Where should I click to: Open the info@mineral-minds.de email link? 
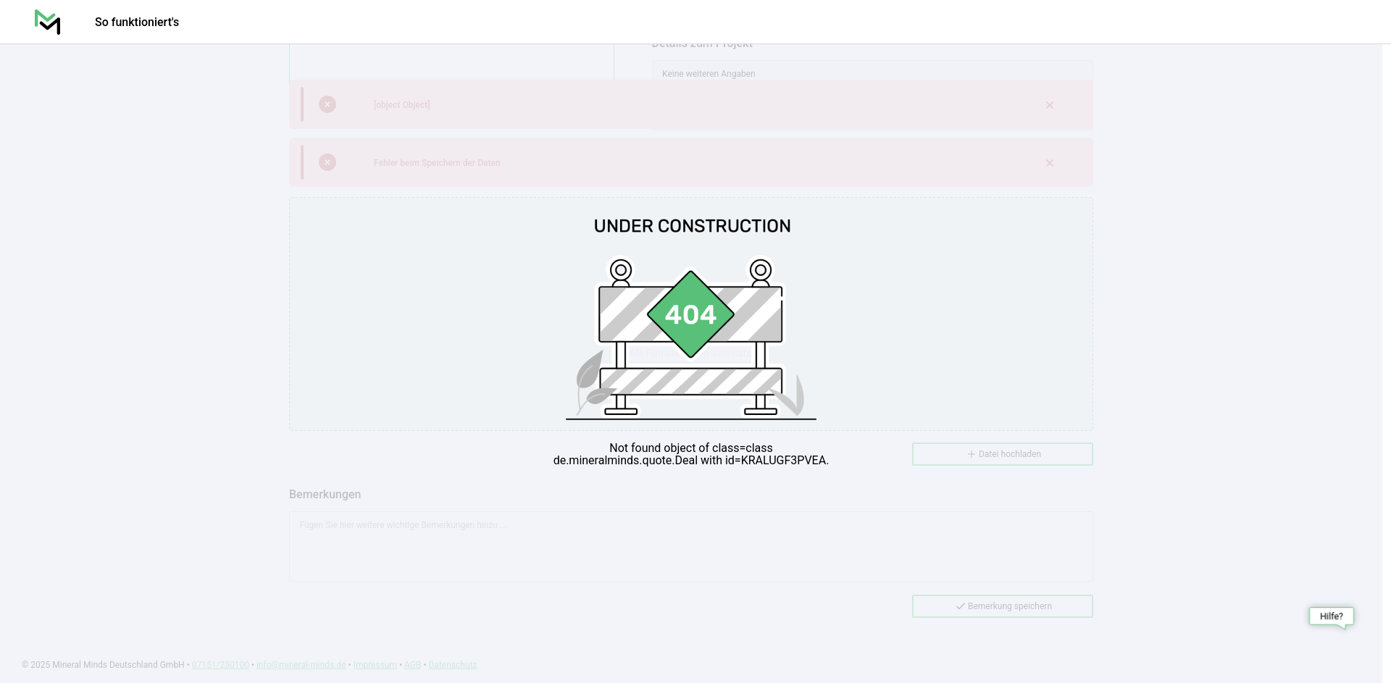pyautogui.click(x=301, y=665)
